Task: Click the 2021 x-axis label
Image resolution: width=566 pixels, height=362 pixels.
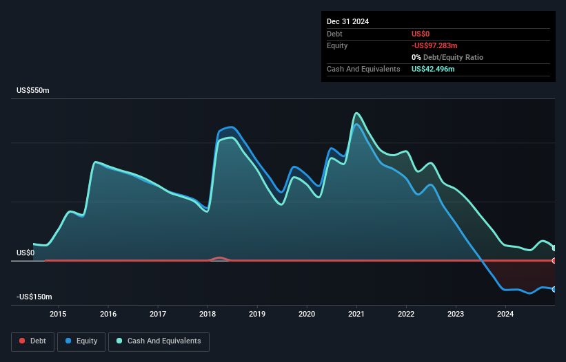Action: [356, 314]
